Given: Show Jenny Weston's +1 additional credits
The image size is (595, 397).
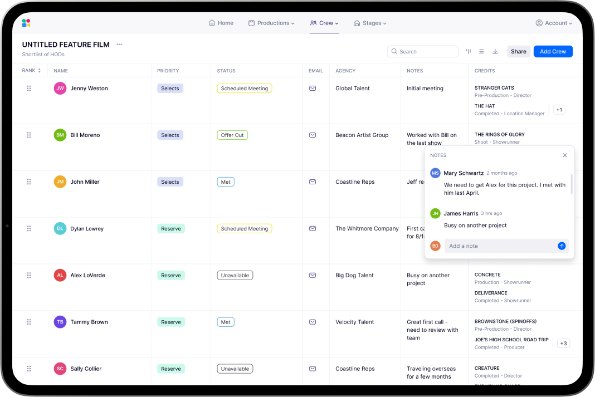Looking at the screenshot, I should (x=559, y=110).
